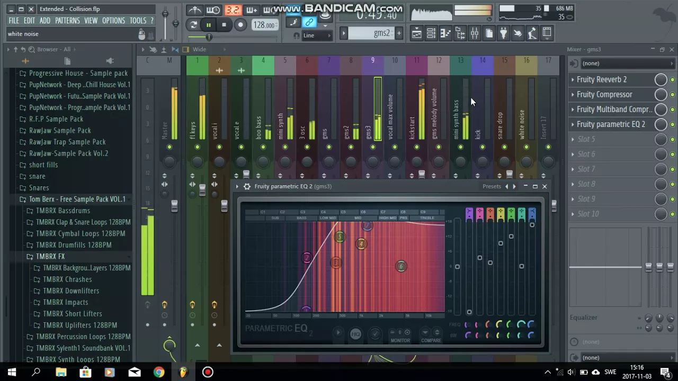
Task: Expand Fruity Compressor slot arrow
Action: tap(573, 94)
